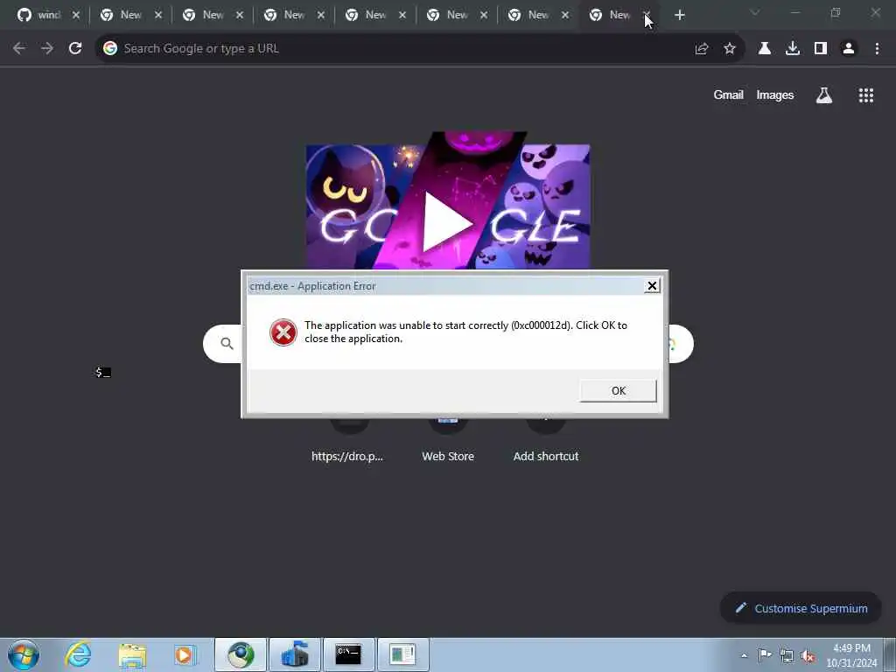Viewport: 896px width, 672px height.
Task: Open the Gmail link
Action: click(x=728, y=94)
